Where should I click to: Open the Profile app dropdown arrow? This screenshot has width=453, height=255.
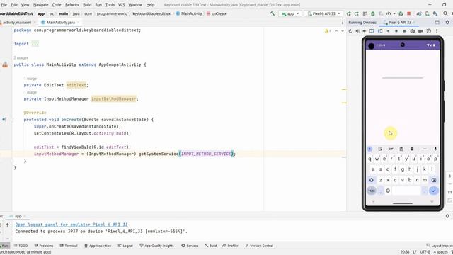[394, 13]
